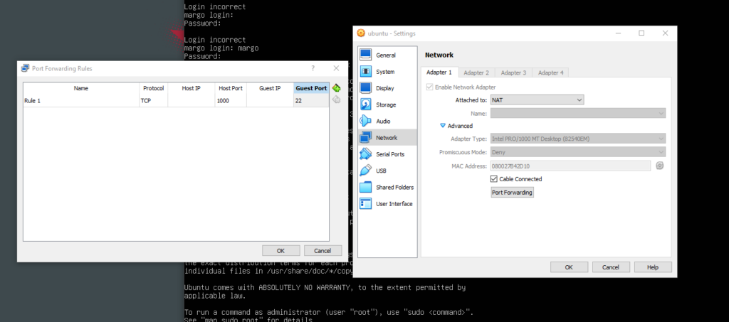Open the Adapter Type dropdown
This screenshot has width=729, height=322.
577,139
